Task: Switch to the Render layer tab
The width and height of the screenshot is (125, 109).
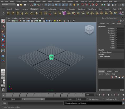Action: coord(109,71)
